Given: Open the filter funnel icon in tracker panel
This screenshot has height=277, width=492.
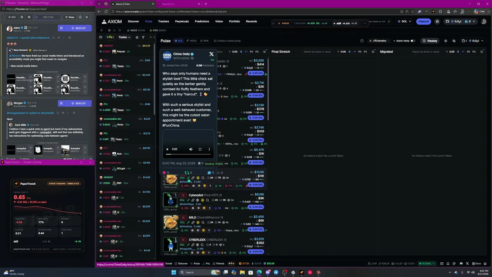Looking at the screenshot, I should coord(143,37).
